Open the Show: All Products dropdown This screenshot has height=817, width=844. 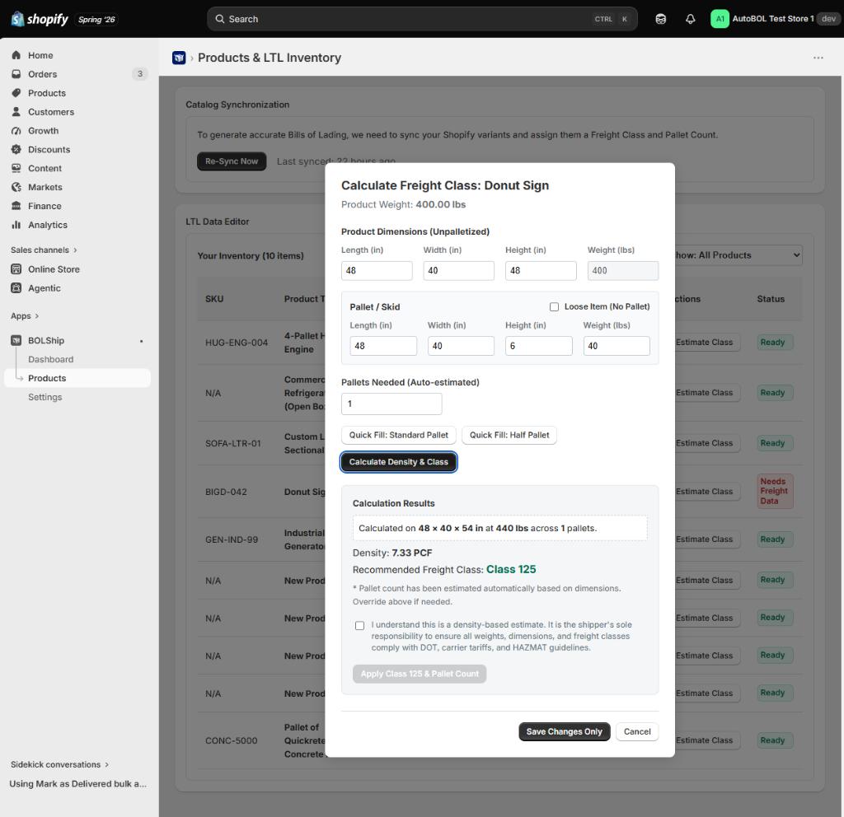click(x=738, y=255)
